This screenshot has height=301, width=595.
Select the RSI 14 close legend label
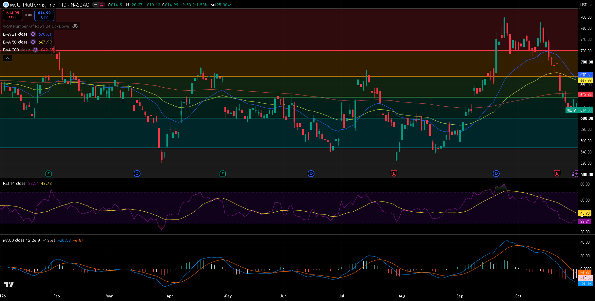point(14,183)
